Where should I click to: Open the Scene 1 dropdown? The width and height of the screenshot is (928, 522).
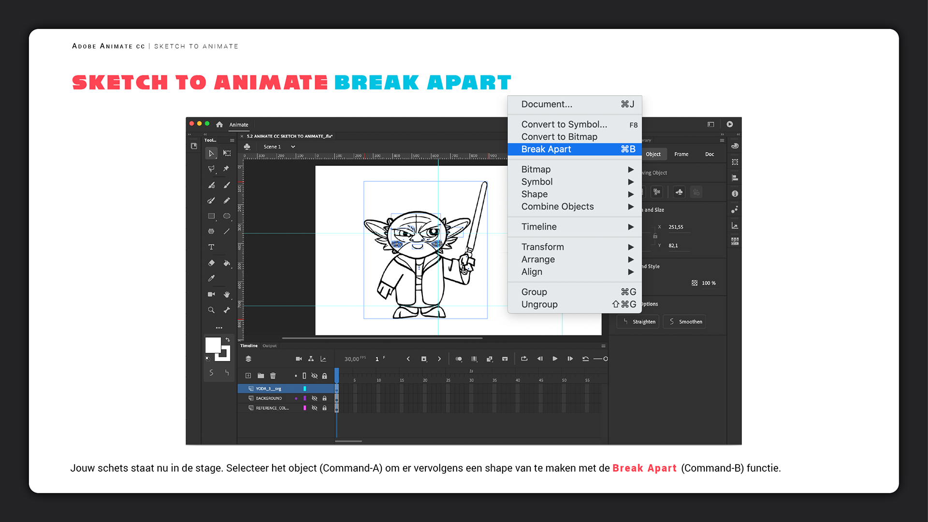tap(293, 147)
